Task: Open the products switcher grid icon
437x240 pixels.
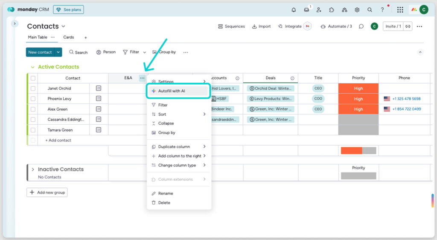Action: click(400, 10)
